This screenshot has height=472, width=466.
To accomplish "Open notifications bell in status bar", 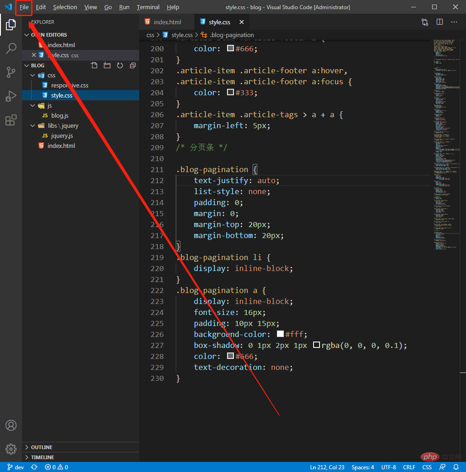I will [x=456, y=467].
